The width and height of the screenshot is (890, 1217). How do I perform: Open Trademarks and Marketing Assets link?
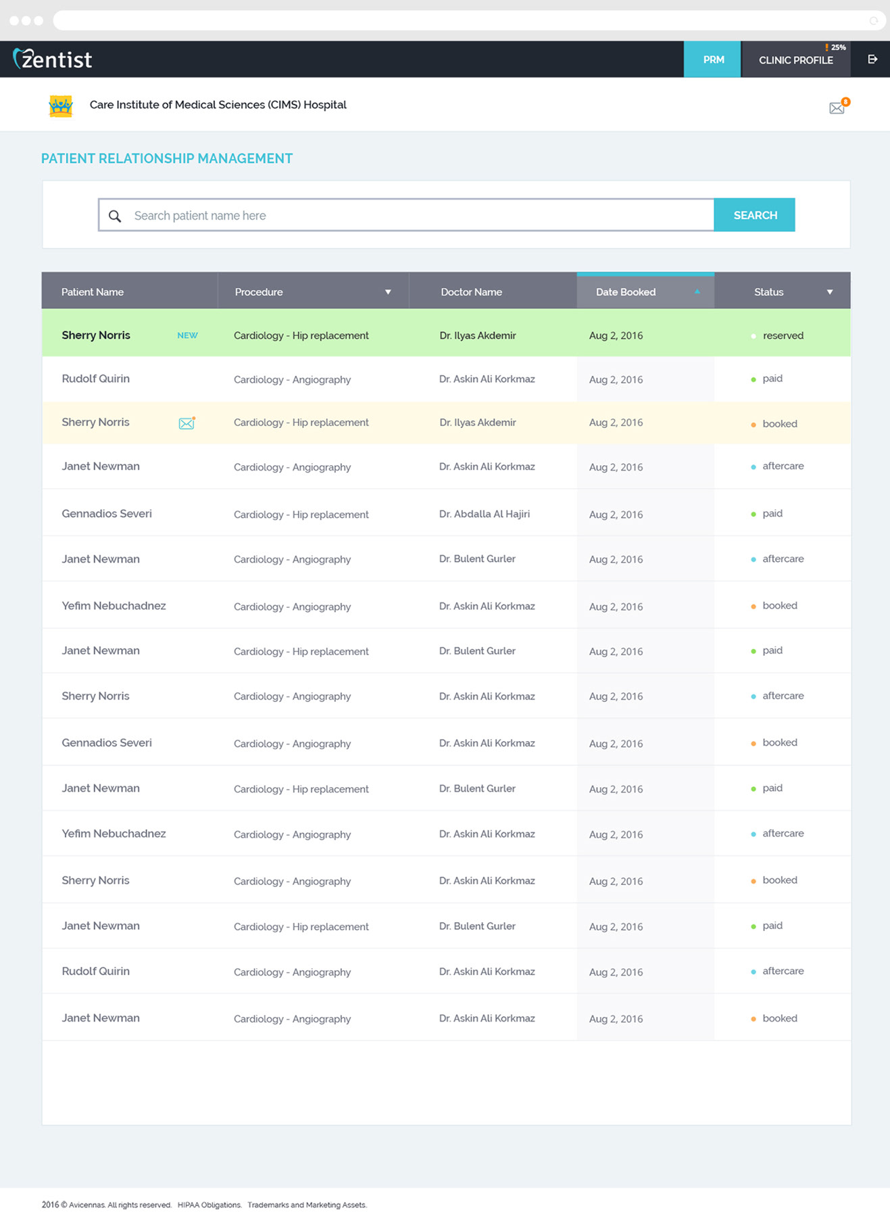307,1205
